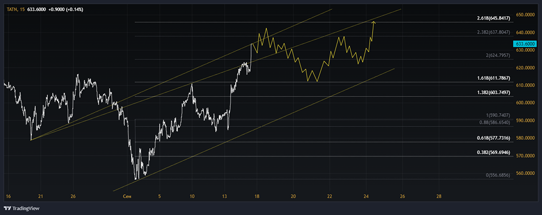Viewport: 542px width, 215px height.
Task: Select the 0.88(586.6540) Fibonacci label
Action: [495, 122]
